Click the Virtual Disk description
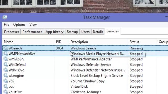The image size is (168, 94). pyautogui.click(x=79, y=86)
